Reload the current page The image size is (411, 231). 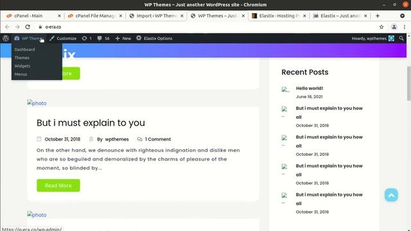pyautogui.click(x=28, y=27)
